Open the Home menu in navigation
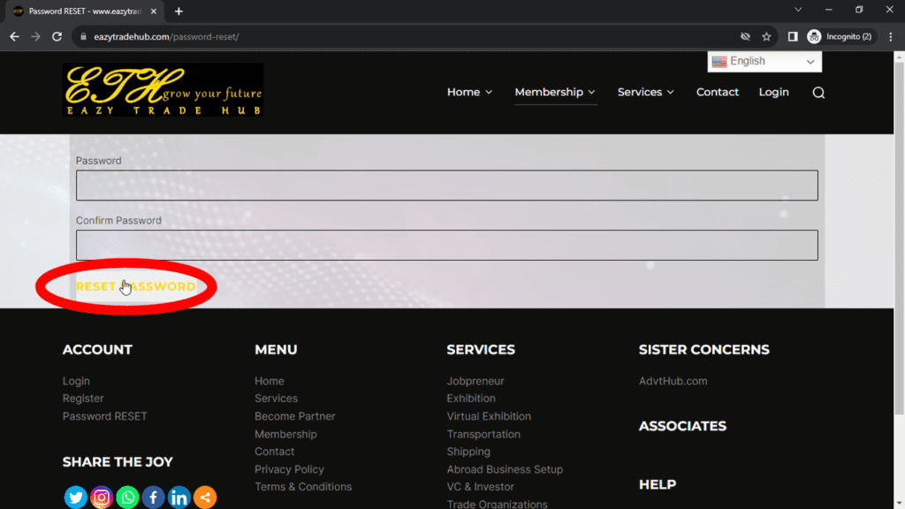This screenshot has height=509, width=905. [469, 92]
